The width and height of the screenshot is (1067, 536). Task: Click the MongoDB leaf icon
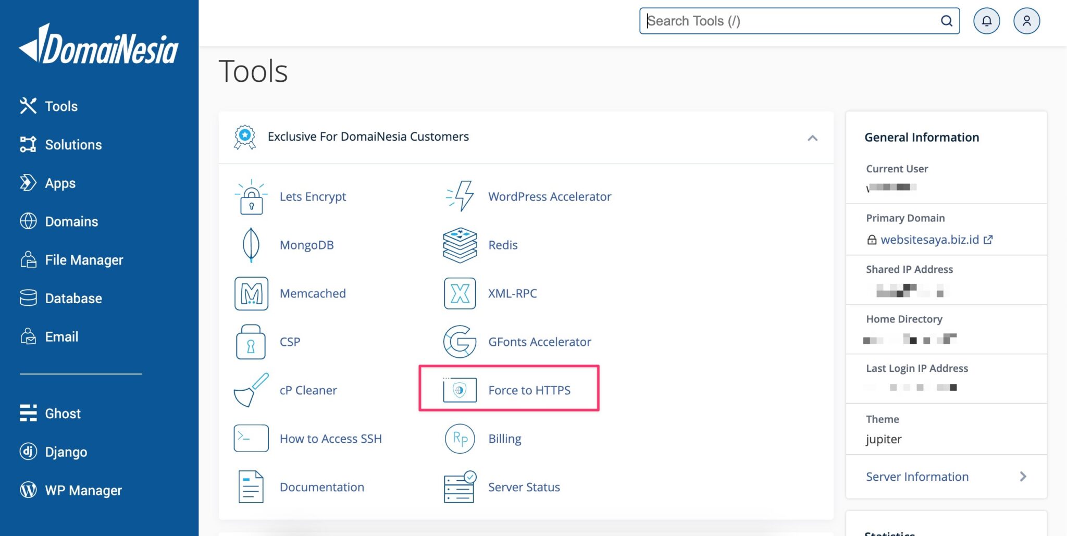click(251, 245)
